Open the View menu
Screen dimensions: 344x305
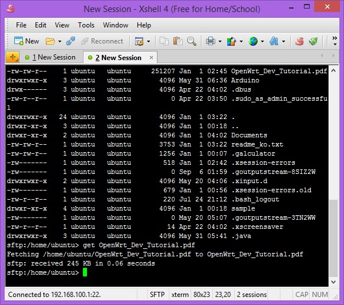pos(62,25)
